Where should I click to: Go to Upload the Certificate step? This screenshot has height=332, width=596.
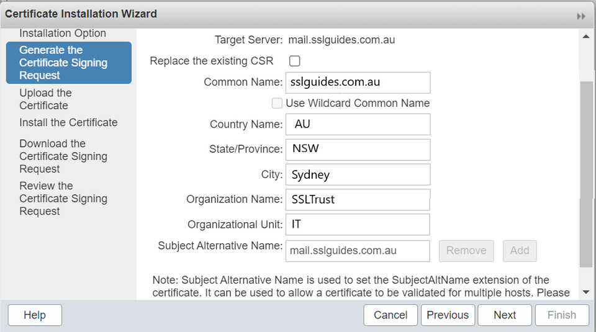click(x=45, y=99)
